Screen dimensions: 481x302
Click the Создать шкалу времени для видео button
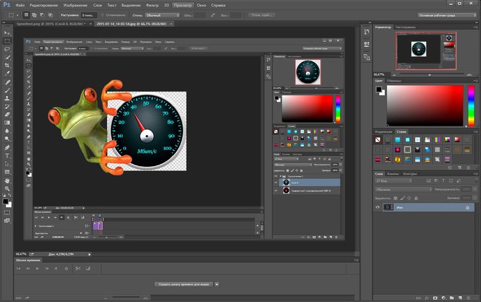184,284
